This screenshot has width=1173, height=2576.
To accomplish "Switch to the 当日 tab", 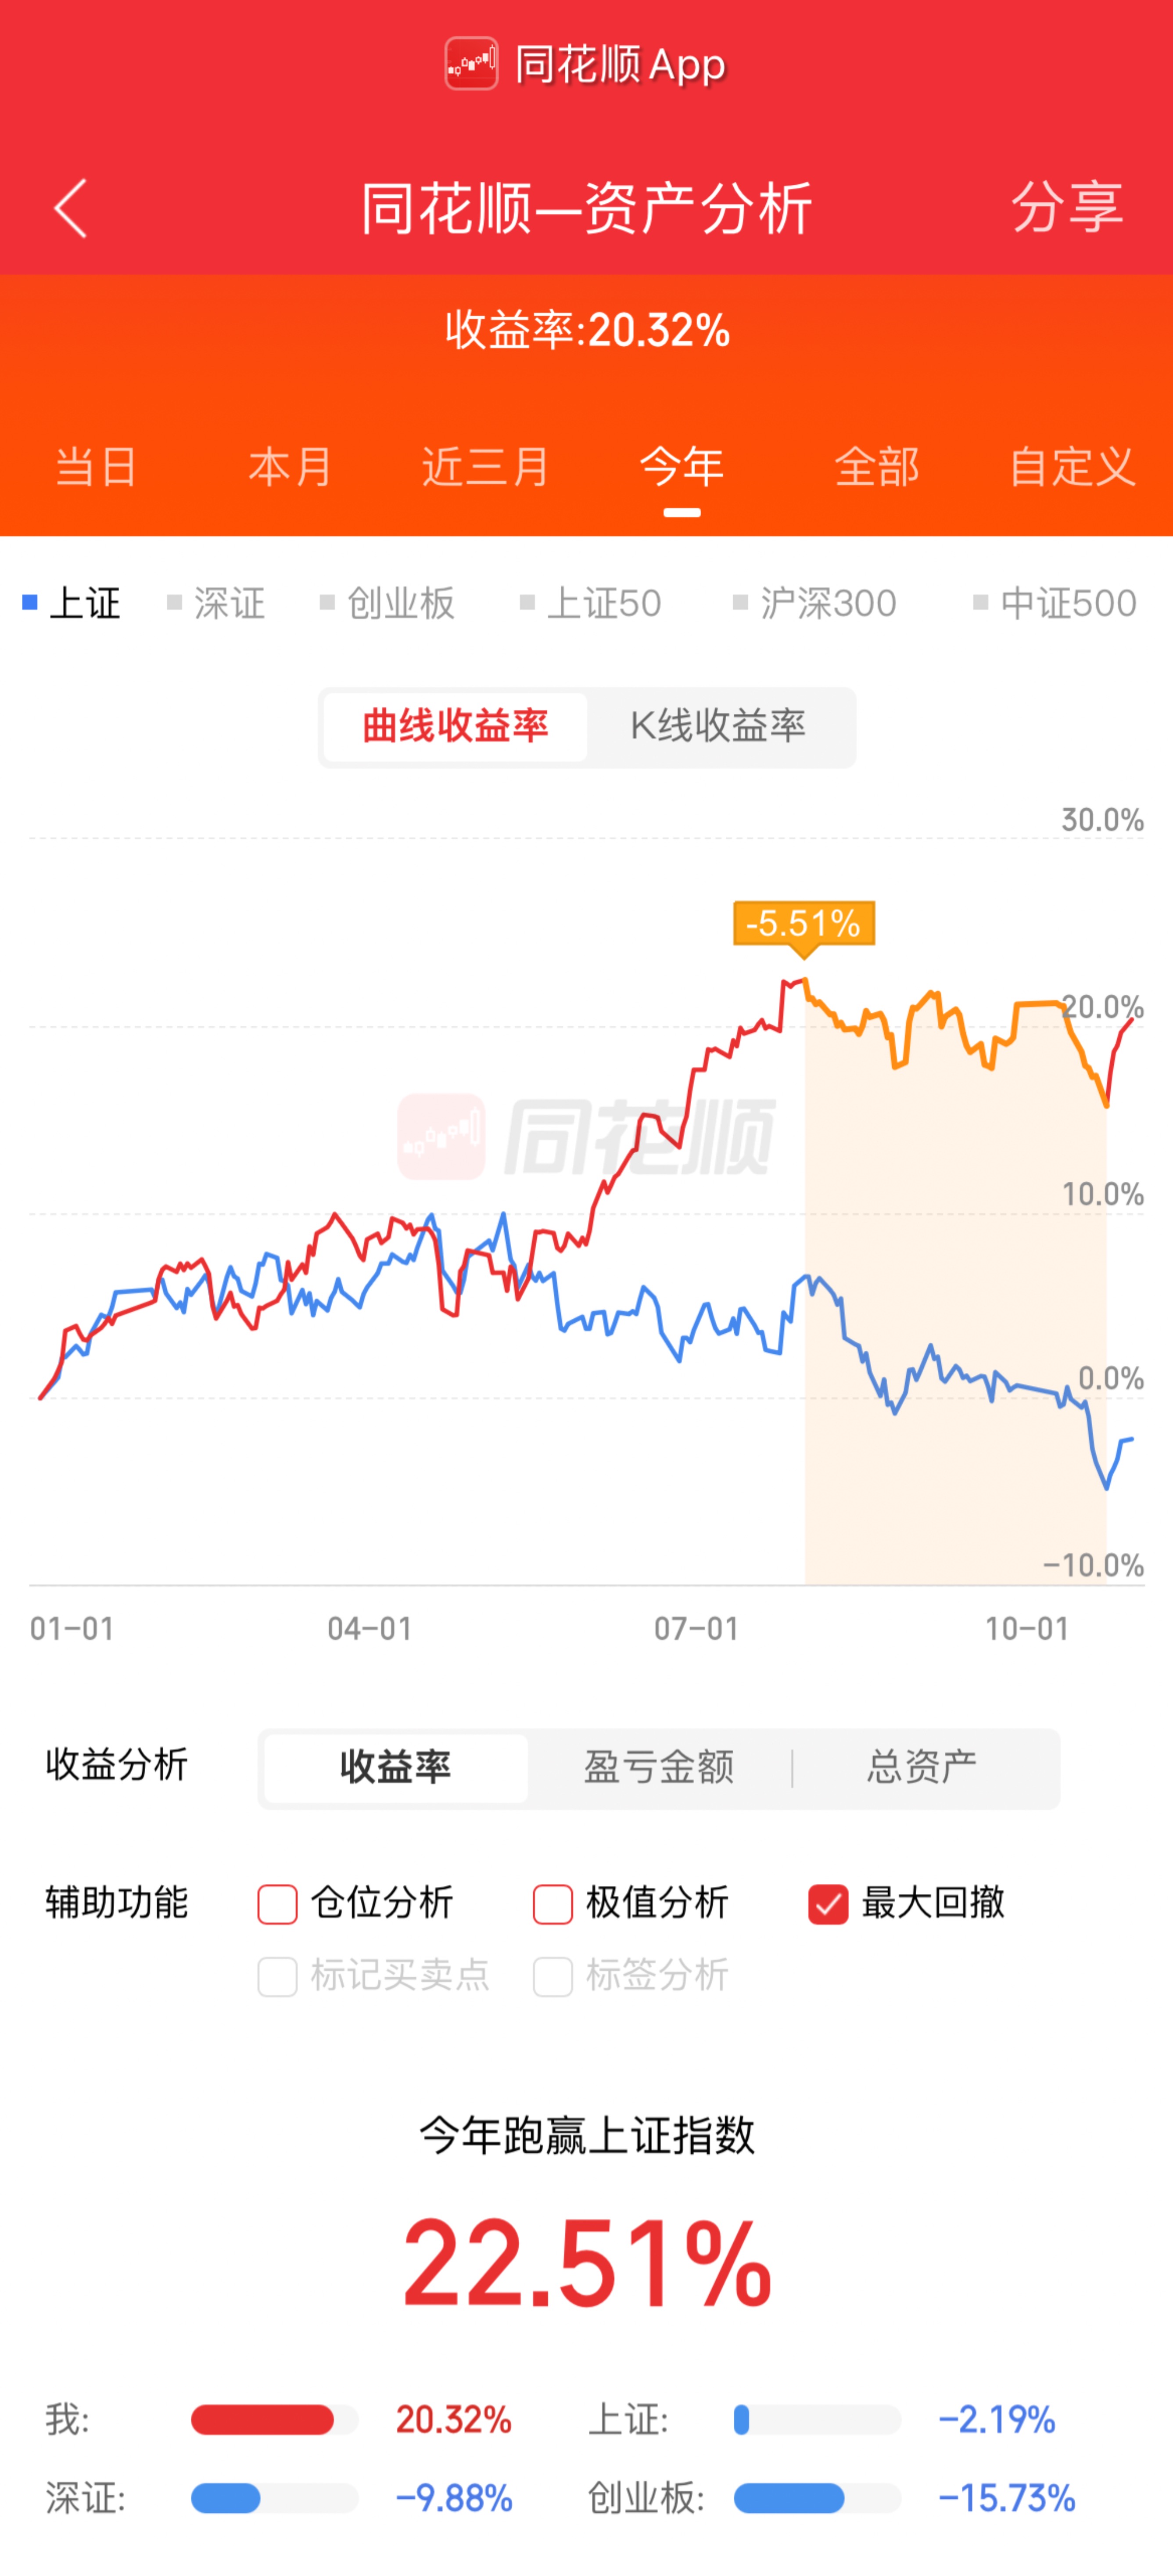I will 96,467.
